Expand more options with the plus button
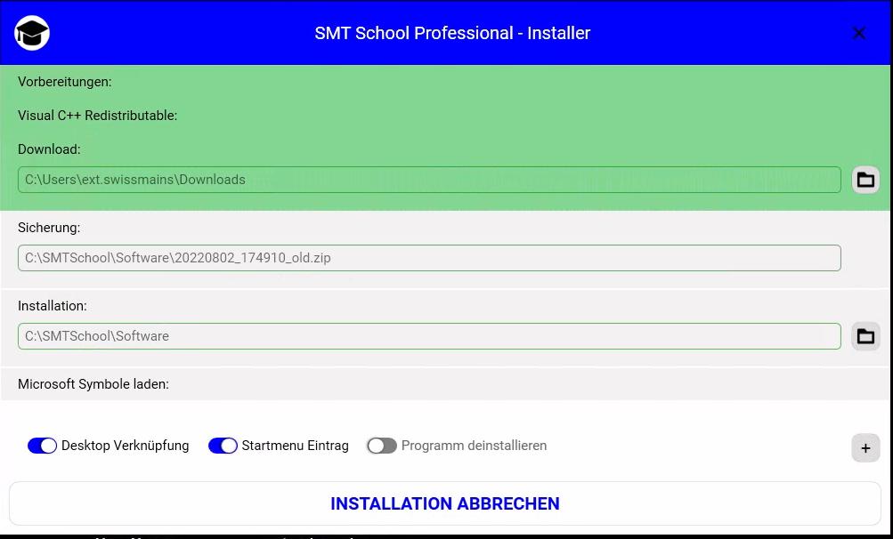 (865, 448)
